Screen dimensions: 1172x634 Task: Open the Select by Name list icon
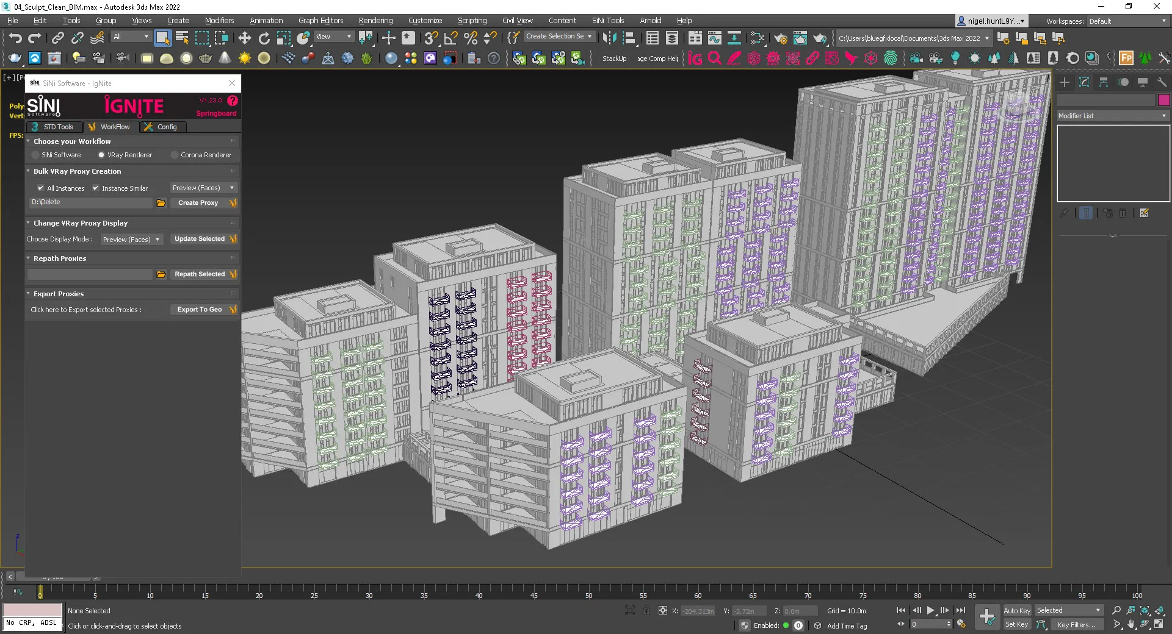182,38
